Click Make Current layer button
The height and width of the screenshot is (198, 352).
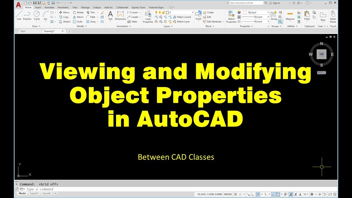click(182, 17)
